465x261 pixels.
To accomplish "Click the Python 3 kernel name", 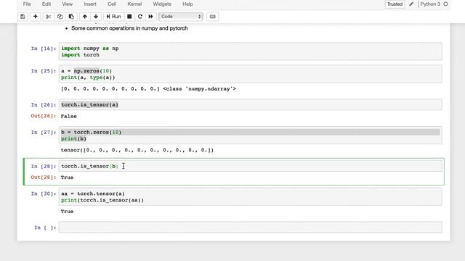I will (x=430, y=4).
